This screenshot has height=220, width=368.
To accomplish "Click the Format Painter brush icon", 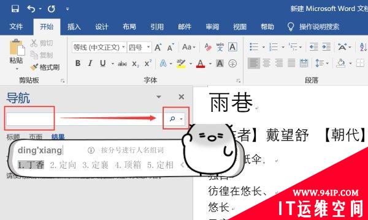I will 34,67.
